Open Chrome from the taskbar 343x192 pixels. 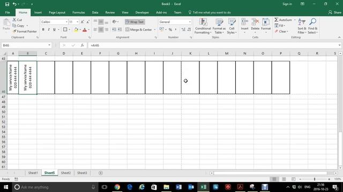click(117, 187)
